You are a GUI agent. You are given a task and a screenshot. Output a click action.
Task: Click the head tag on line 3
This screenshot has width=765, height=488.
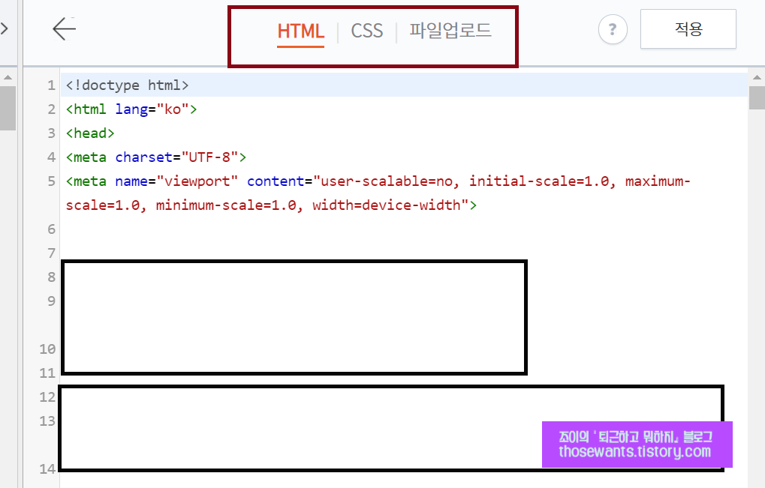point(89,133)
